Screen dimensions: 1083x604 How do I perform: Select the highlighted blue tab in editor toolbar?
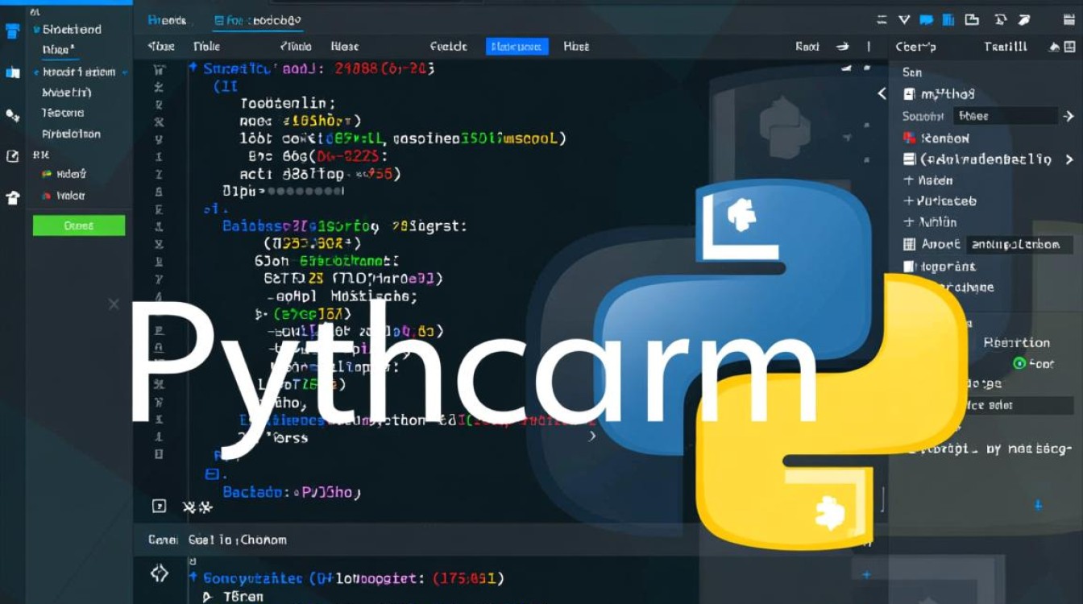pos(517,47)
